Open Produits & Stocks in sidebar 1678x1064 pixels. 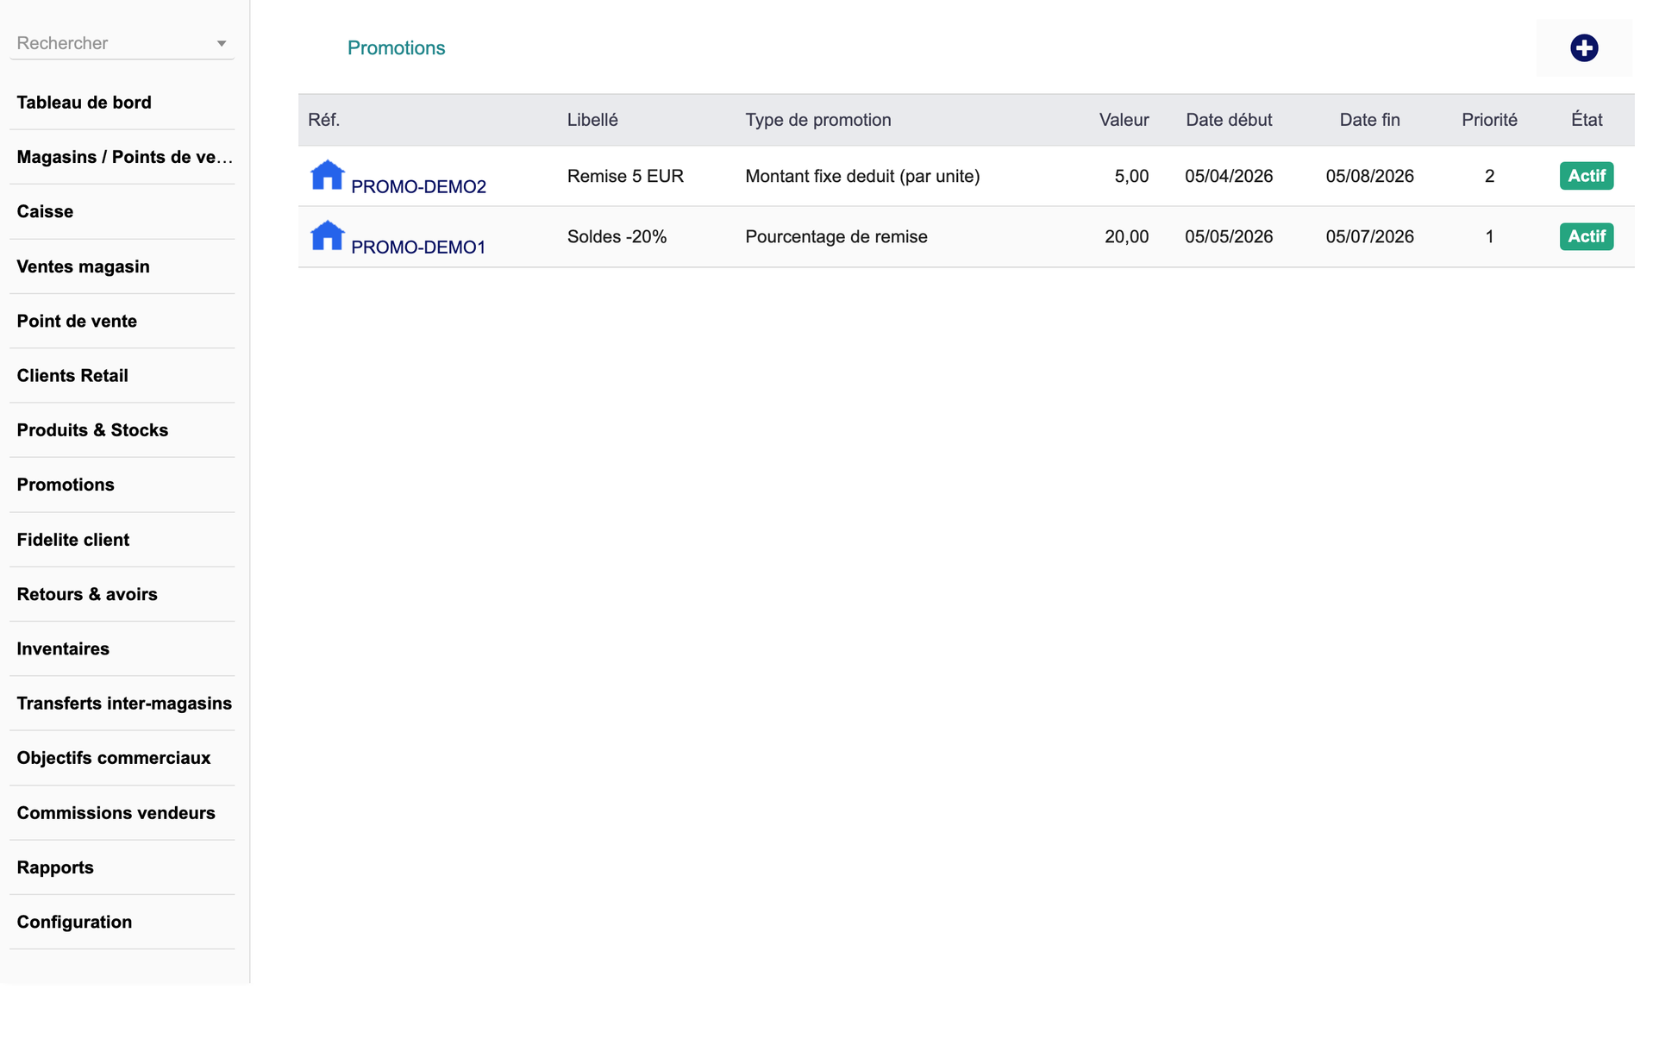tap(92, 429)
